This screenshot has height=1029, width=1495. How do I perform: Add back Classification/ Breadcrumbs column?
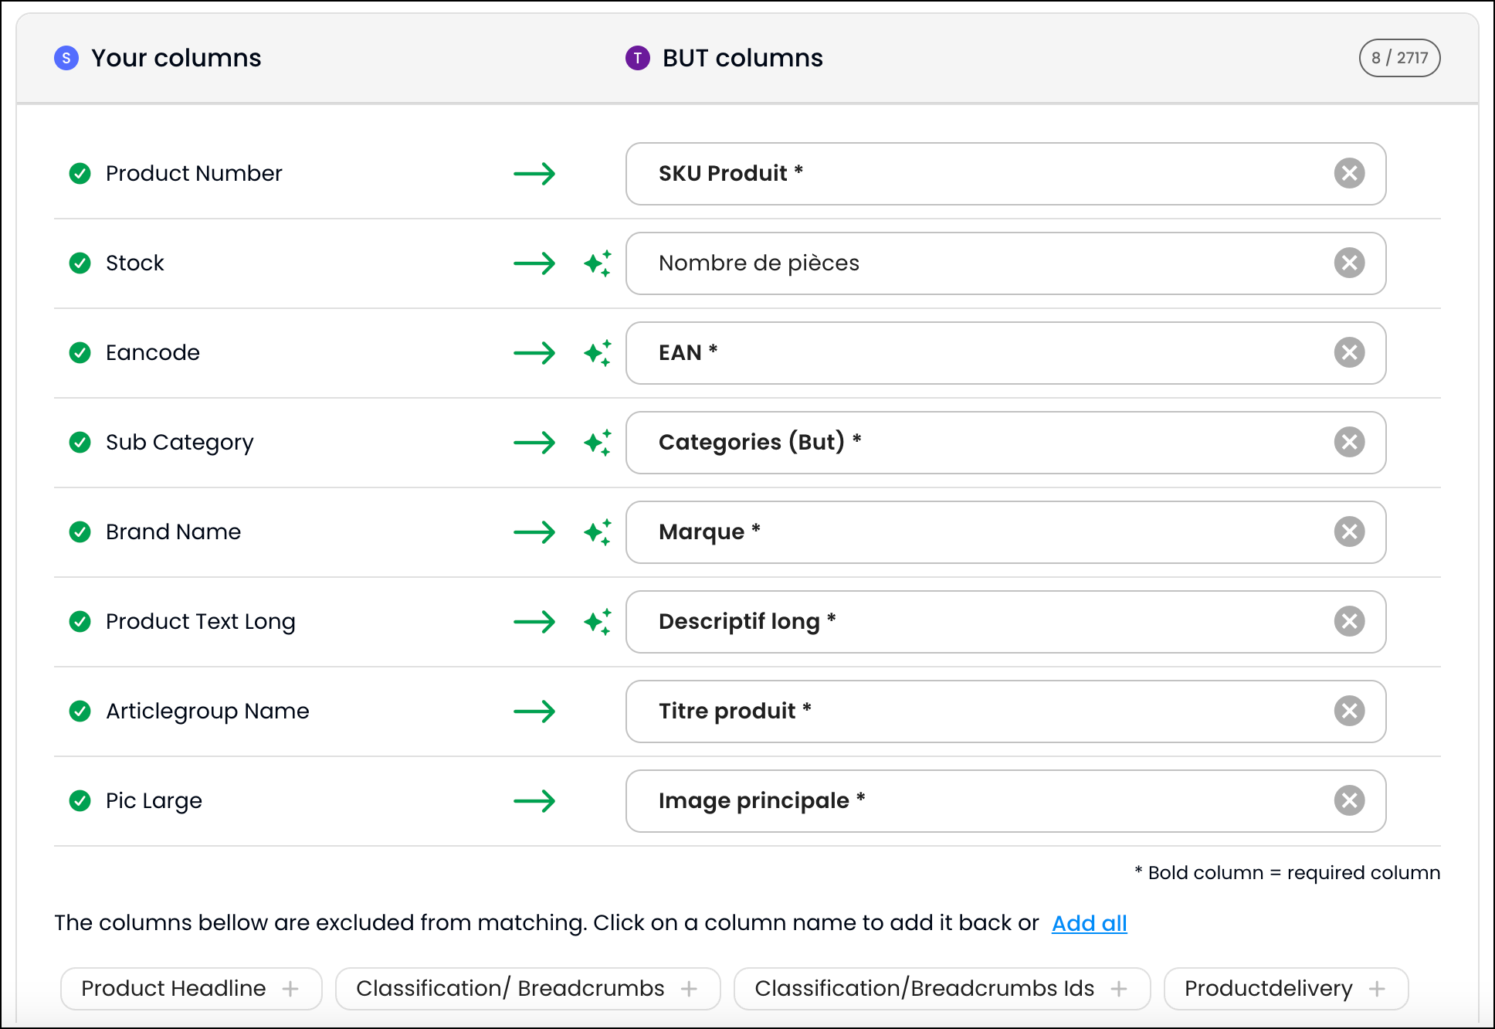[x=527, y=988]
